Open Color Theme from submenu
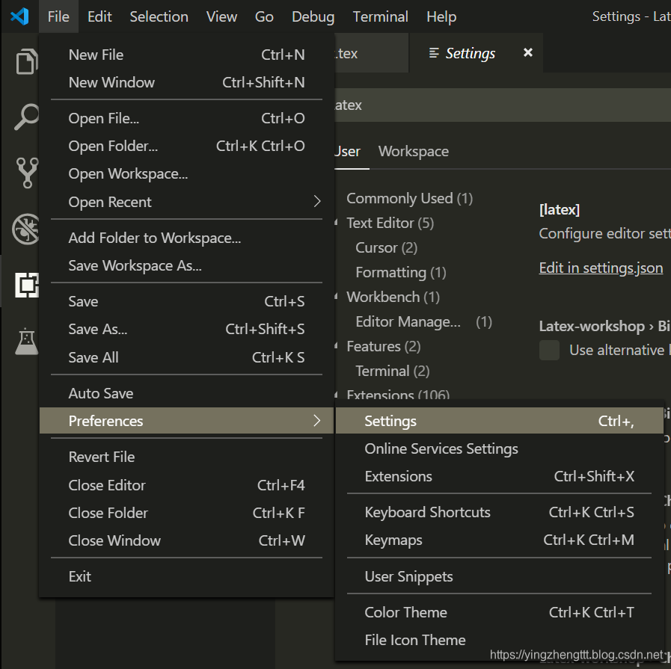This screenshot has height=669, width=671. [500, 612]
